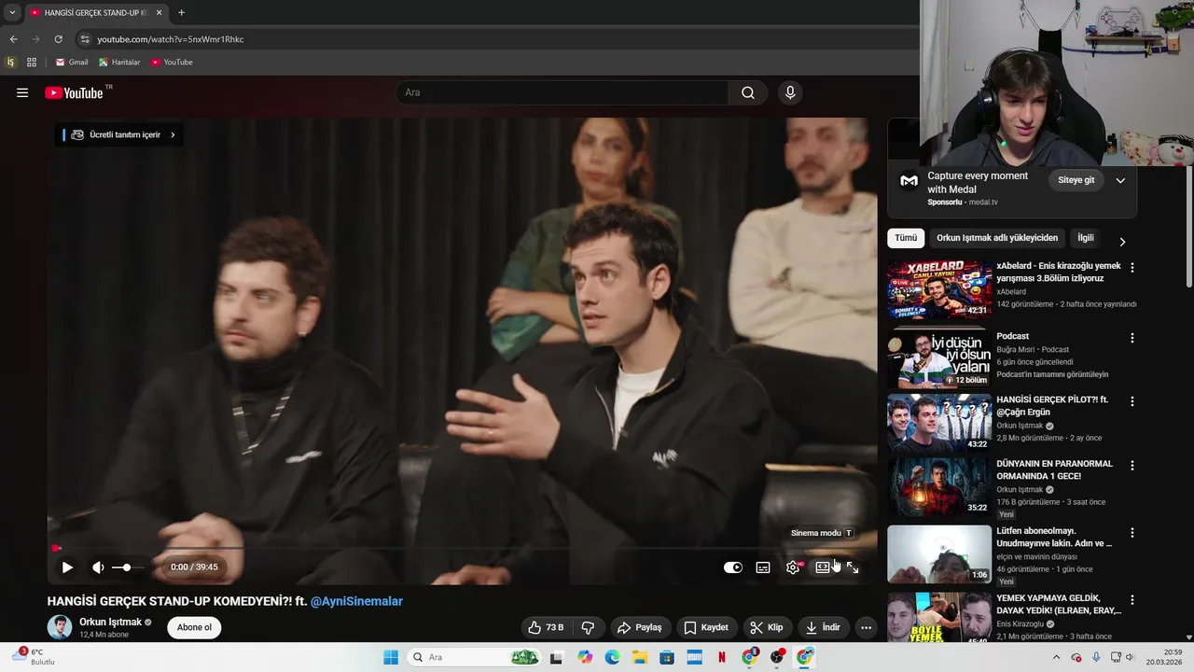Open Orkun Işıtmak channel name link
The height and width of the screenshot is (672, 1194).
[110, 622]
